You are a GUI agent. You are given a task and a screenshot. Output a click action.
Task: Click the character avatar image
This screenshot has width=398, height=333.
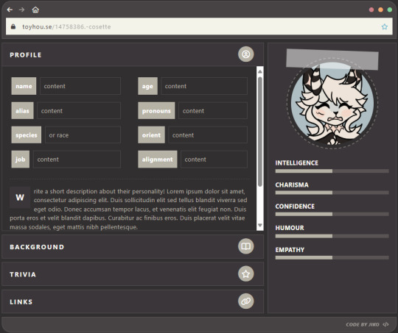[x=332, y=104]
